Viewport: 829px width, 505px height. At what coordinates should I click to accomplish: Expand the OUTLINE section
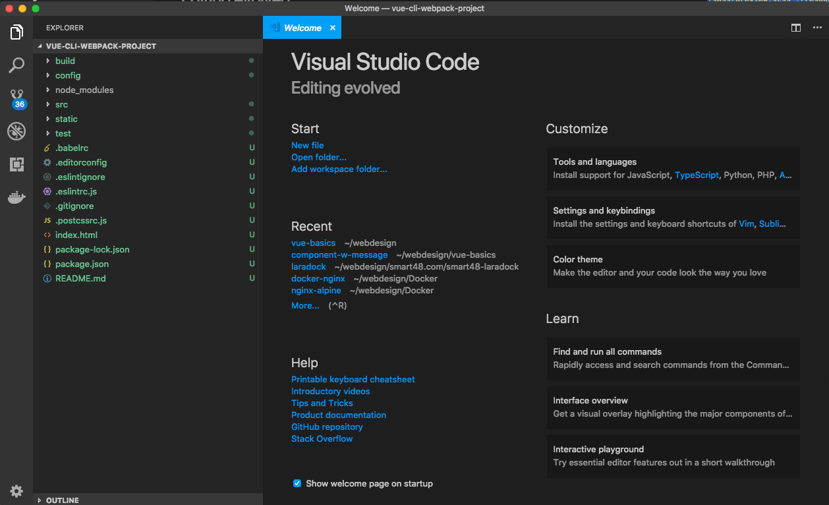tap(148, 500)
